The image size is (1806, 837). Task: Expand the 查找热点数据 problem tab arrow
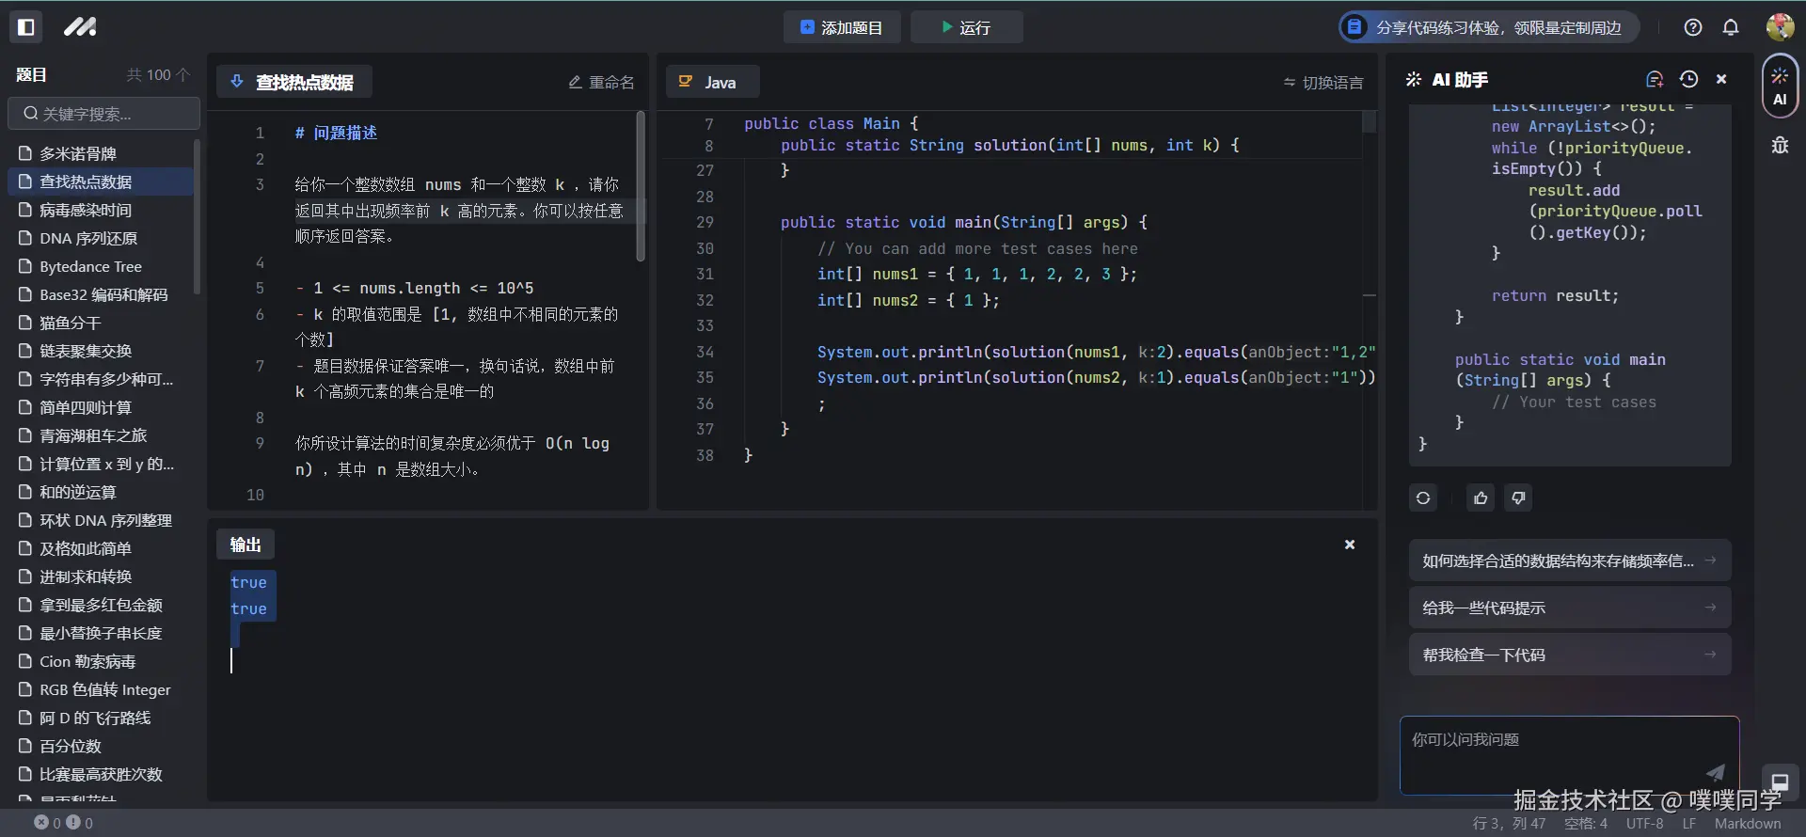click(237, 82)
